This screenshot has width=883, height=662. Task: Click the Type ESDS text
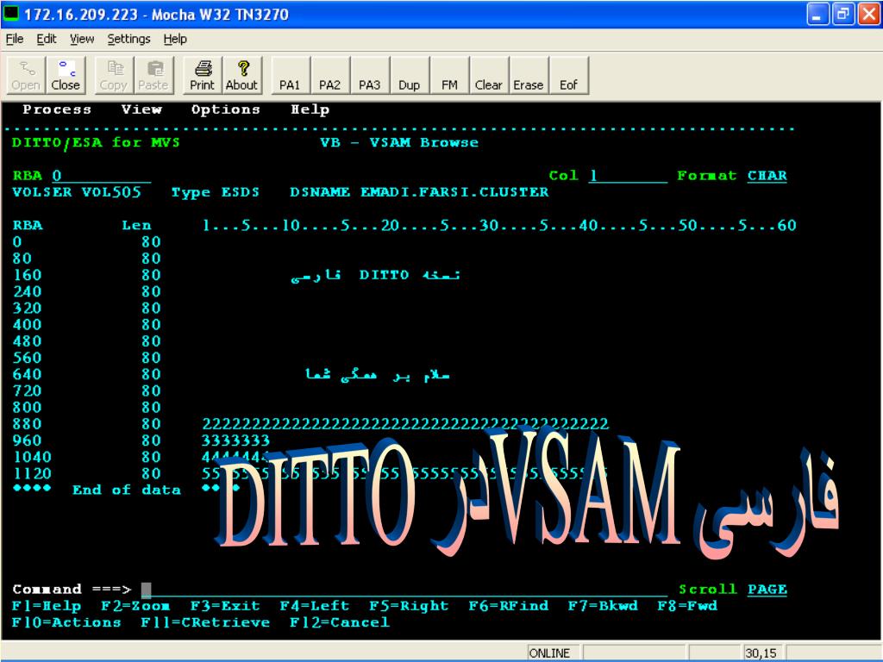click(216, 192)
